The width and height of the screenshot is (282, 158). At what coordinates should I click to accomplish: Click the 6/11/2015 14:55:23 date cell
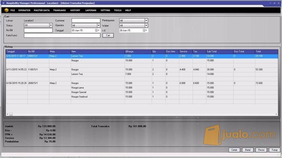pos(17,70)
